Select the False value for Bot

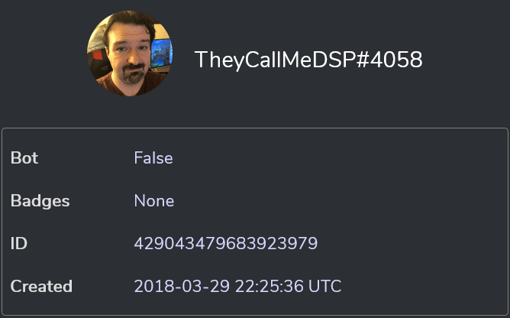click(x=153, y=158)
